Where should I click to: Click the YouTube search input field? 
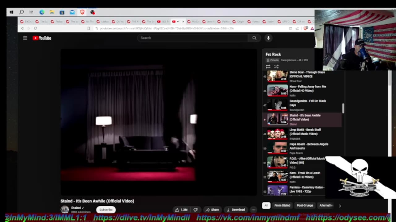click(x=193, y=38)
